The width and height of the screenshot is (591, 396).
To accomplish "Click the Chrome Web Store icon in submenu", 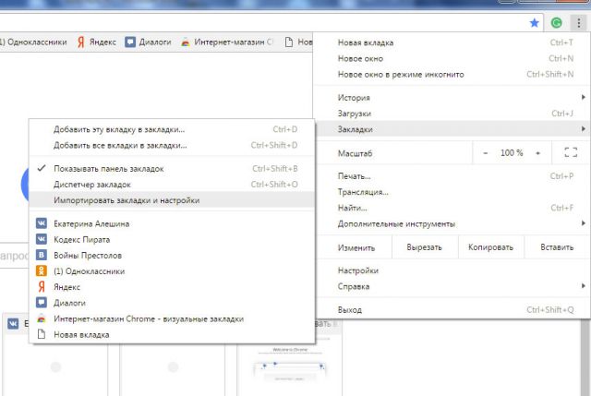I will [42, 318].
